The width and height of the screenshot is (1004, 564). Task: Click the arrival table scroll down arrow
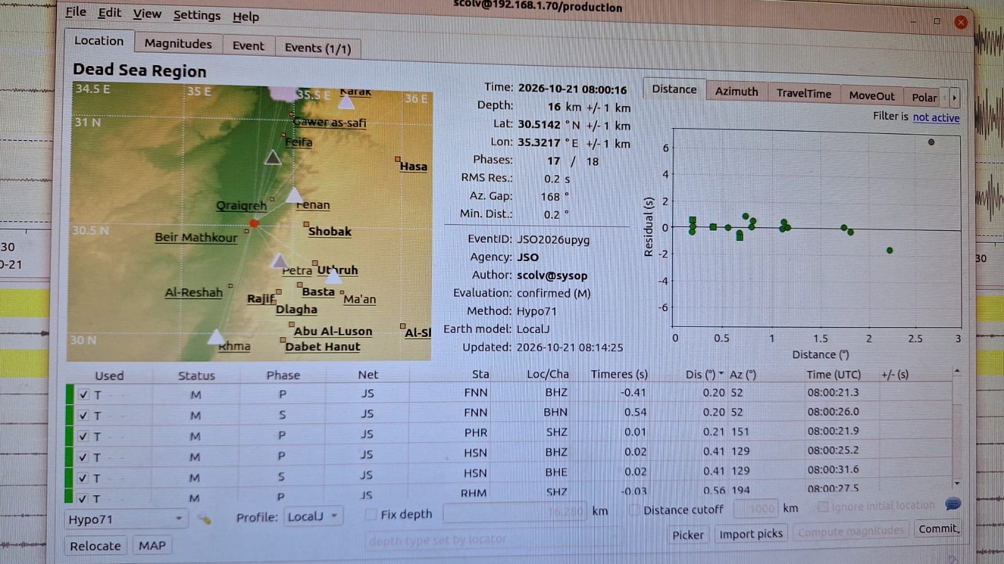[957, 483]
